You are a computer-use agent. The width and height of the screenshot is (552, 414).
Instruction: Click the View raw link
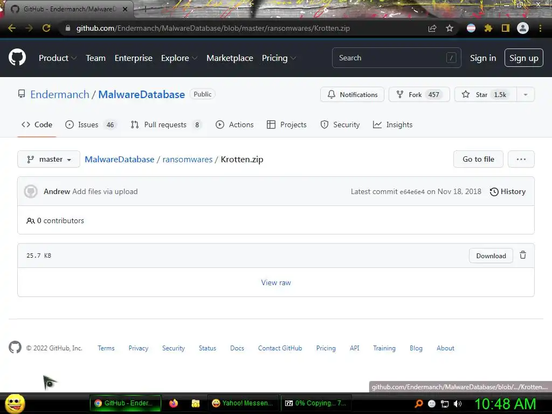click(276, 282)
